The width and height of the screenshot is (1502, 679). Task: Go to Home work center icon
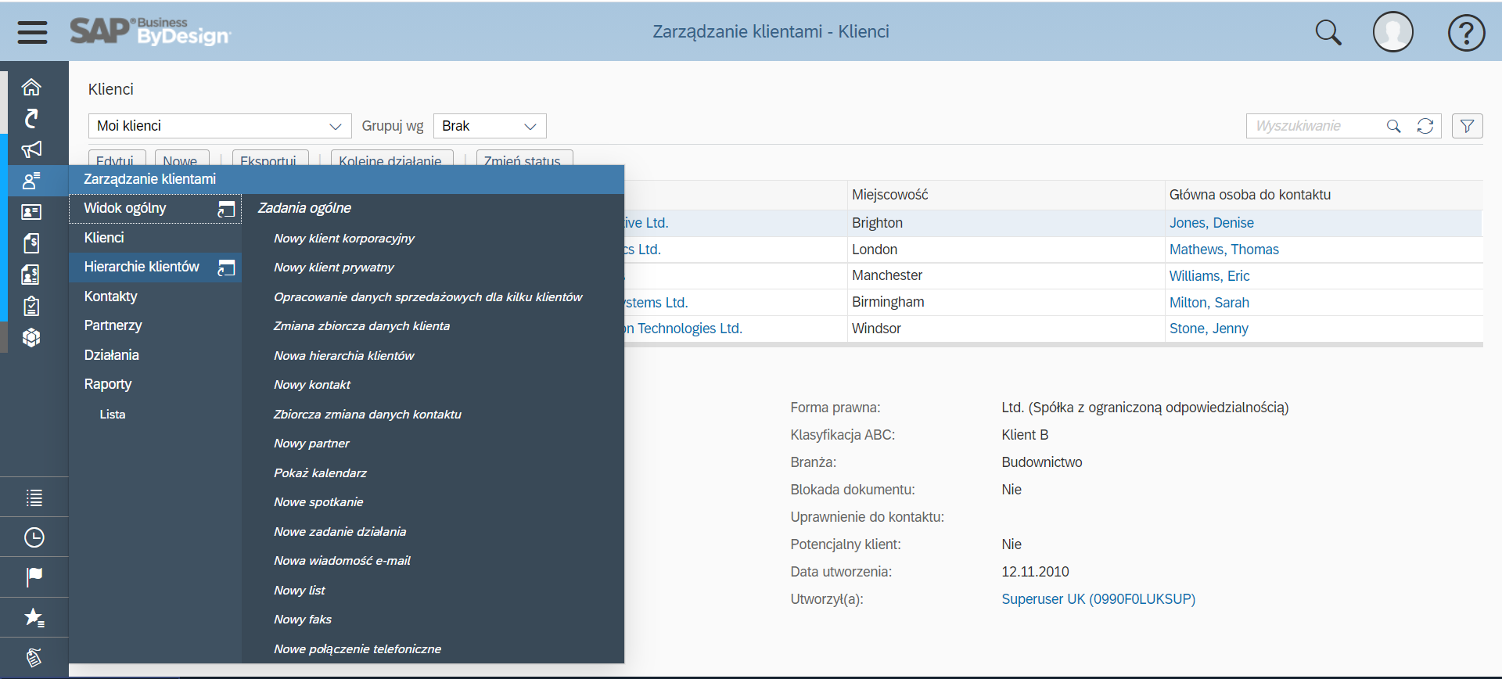[x=31, y=87]
